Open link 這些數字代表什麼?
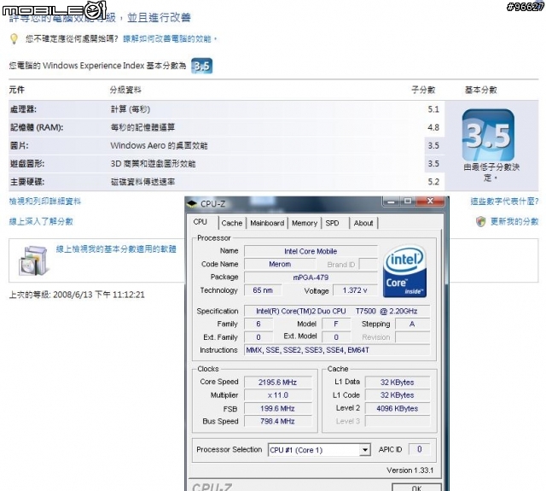This screenshot has width=546, height=491. (504, 201)
